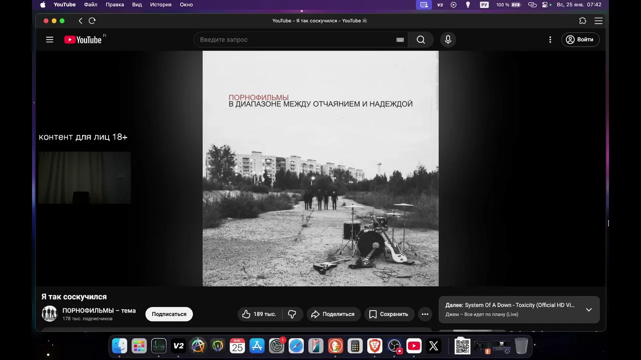Open Brave browser from the Dock
The width and height of the screenshot is (641, 360).
coord(375,345)
